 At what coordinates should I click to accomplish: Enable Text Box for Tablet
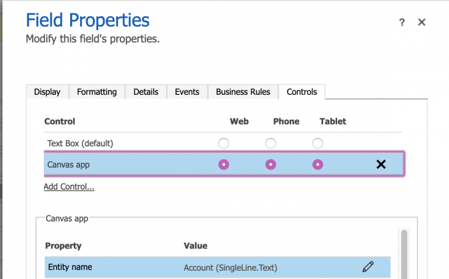(x=317, y=143)
